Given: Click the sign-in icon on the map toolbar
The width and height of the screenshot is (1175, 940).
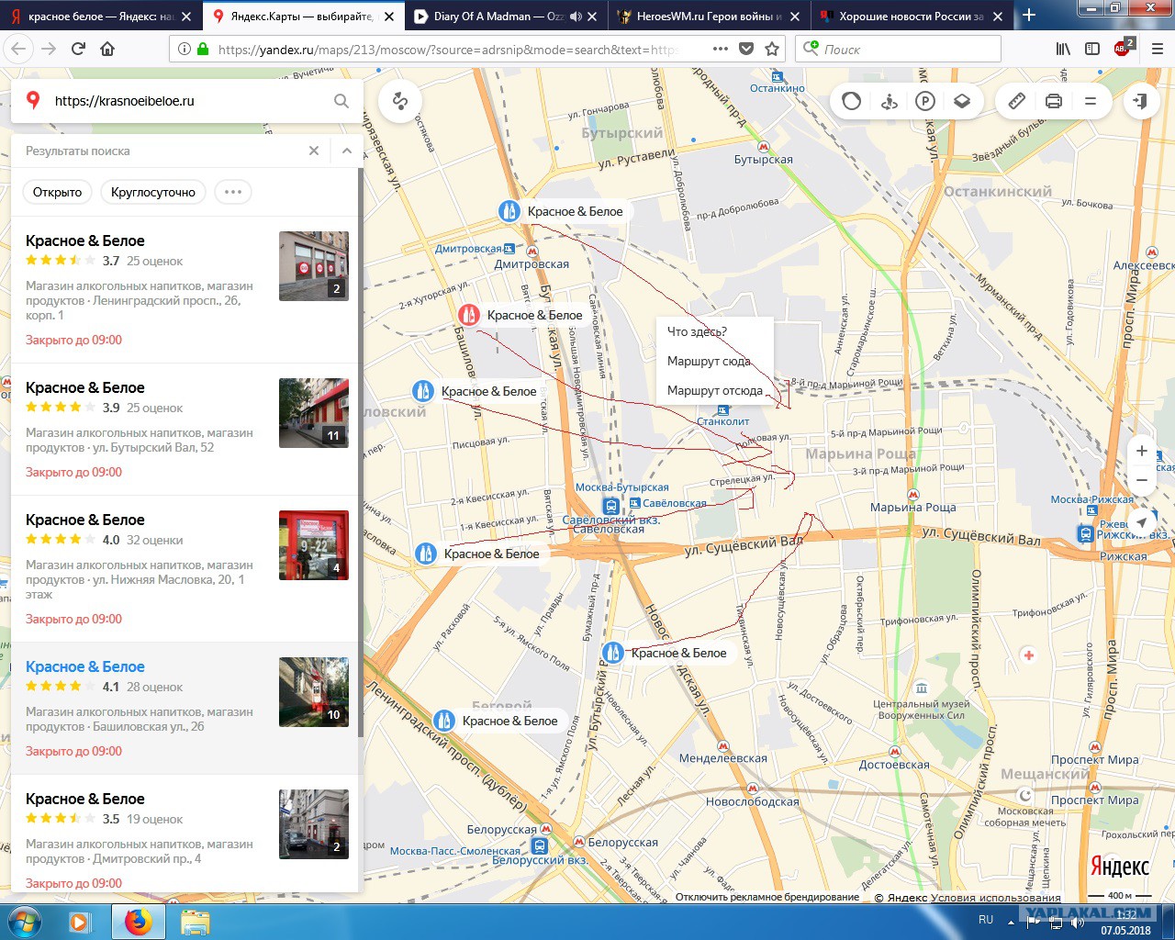Looking at the screenshot, I should (1141, 101).
